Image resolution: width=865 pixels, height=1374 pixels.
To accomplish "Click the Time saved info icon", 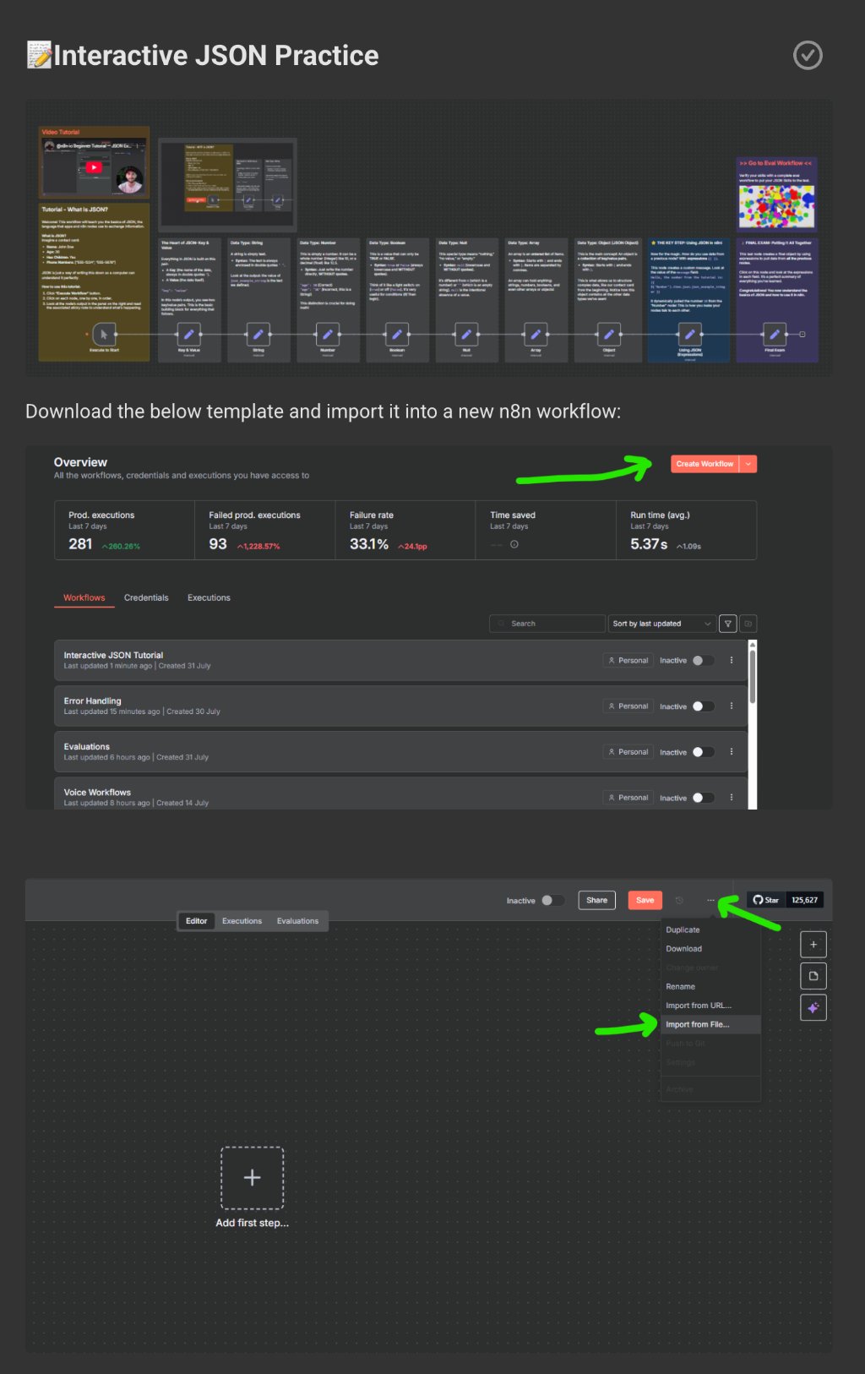I will click(514, 544).
